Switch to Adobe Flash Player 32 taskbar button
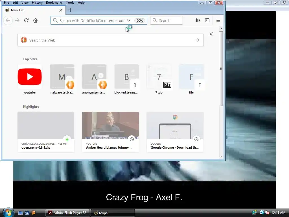The width and height of the screenshot is (289, 217). pyautogui.click(x=68, y=213)
